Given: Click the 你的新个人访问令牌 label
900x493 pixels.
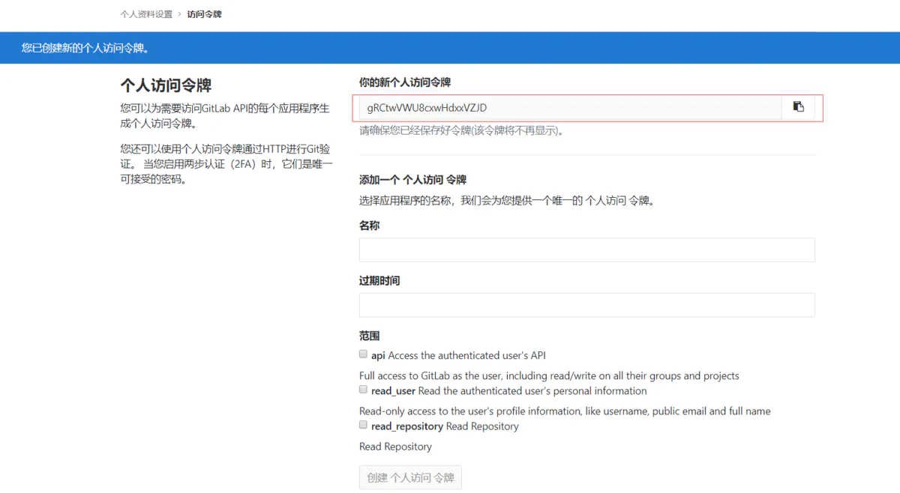Looking at the screenshot, I should pyautogui.click(x=405, y=82).
